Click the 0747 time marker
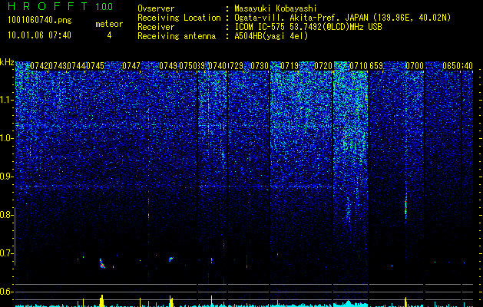Image resolution: width=483 pixels, height=307 pixels. pyautogui.click(x=131, y=66)
